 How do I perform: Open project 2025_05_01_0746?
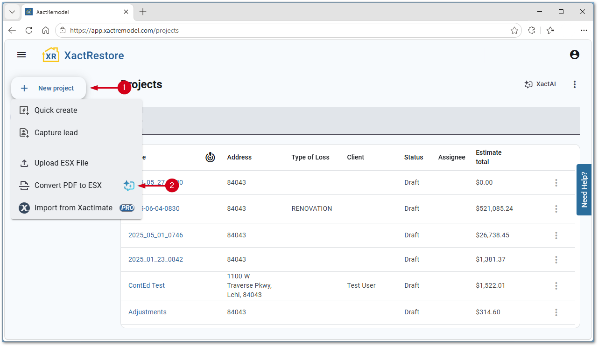[155, 235]
